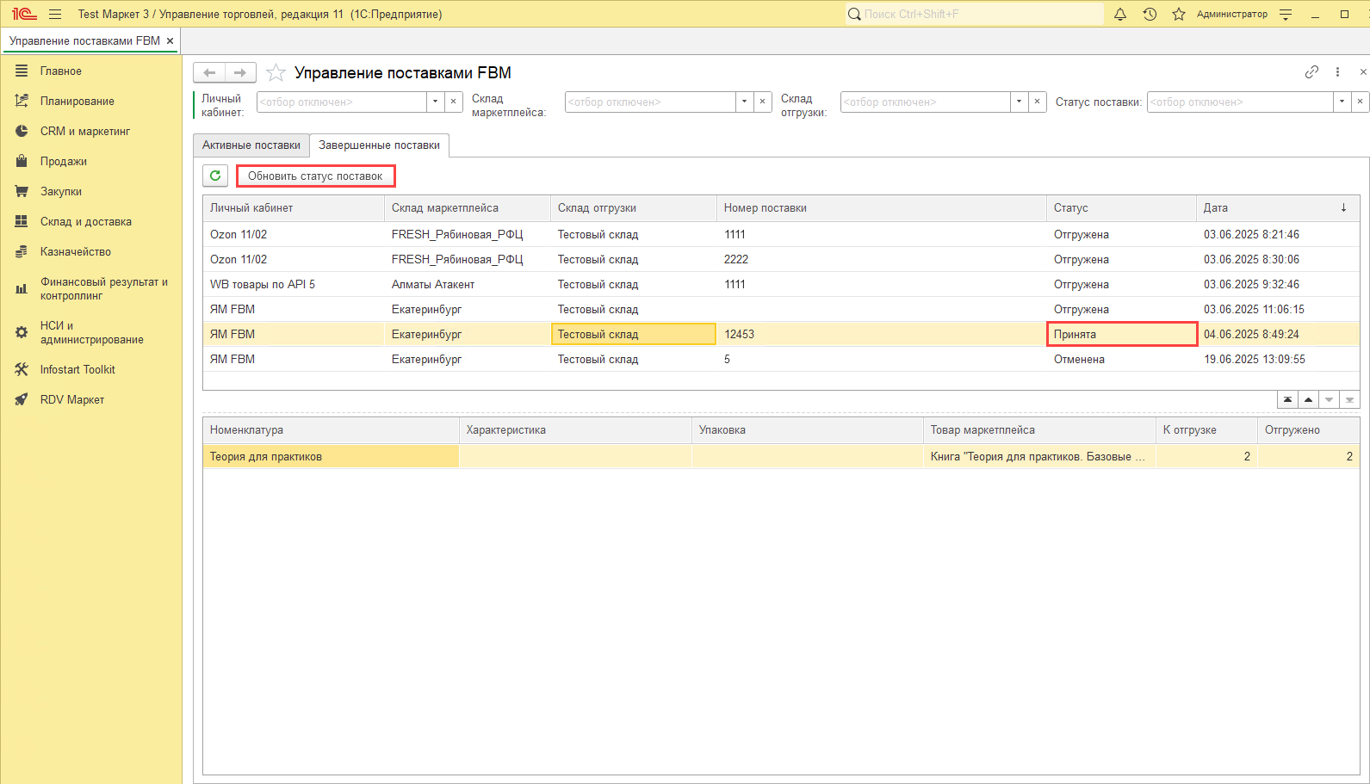Click the global search field
Screen dimensions: 1370x784
973,15
